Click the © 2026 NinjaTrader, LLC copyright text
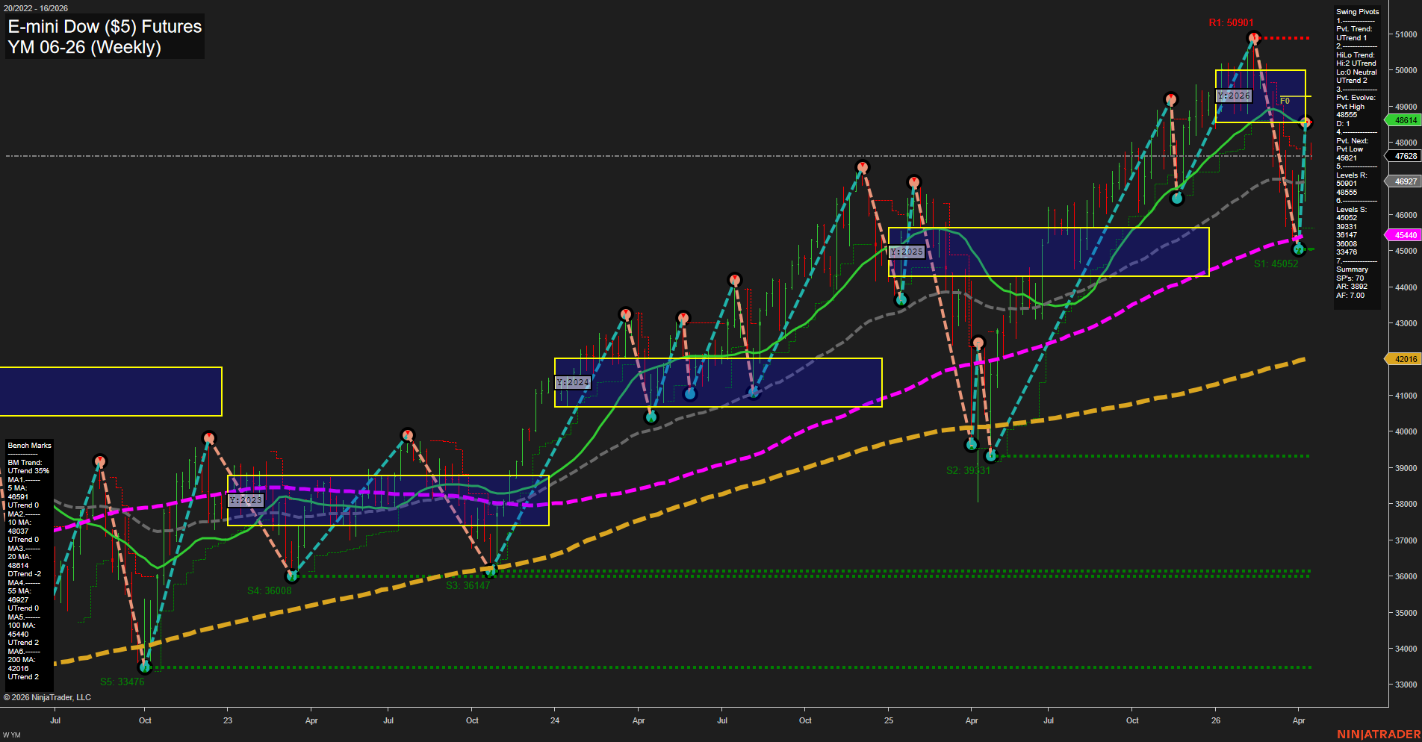1422x742 pixels. [x=49, y=697]
